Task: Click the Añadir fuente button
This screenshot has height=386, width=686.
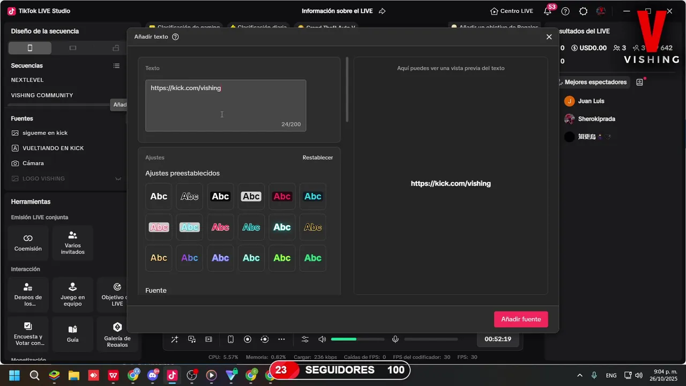Action: point(521,319)
